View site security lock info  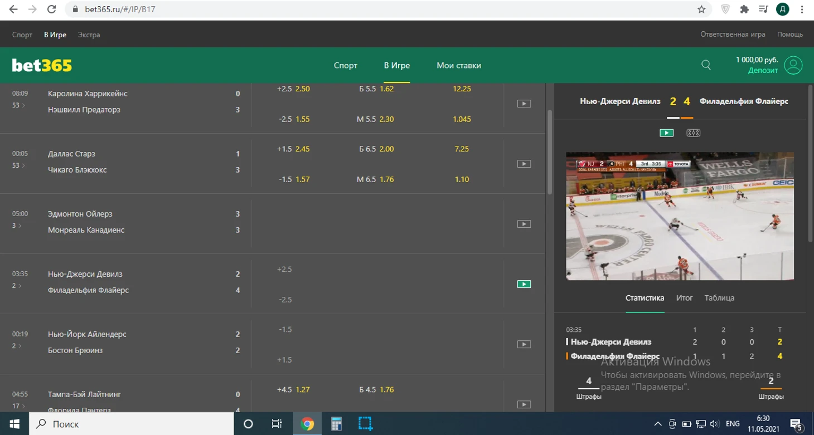pos(75,9)
